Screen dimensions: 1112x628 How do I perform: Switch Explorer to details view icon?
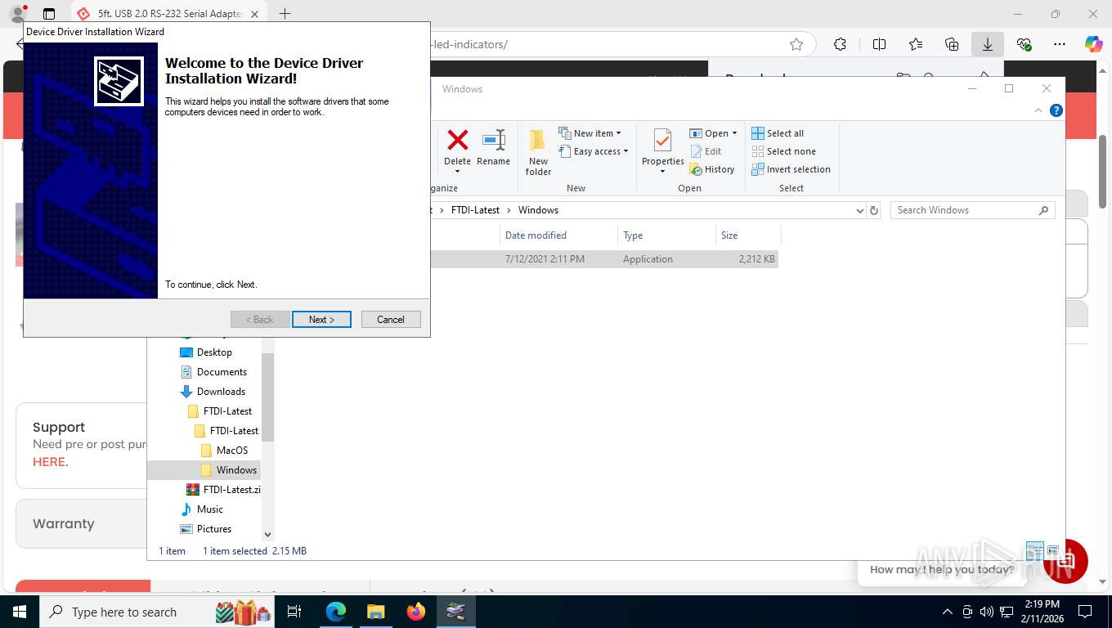tap(1034, 550)
